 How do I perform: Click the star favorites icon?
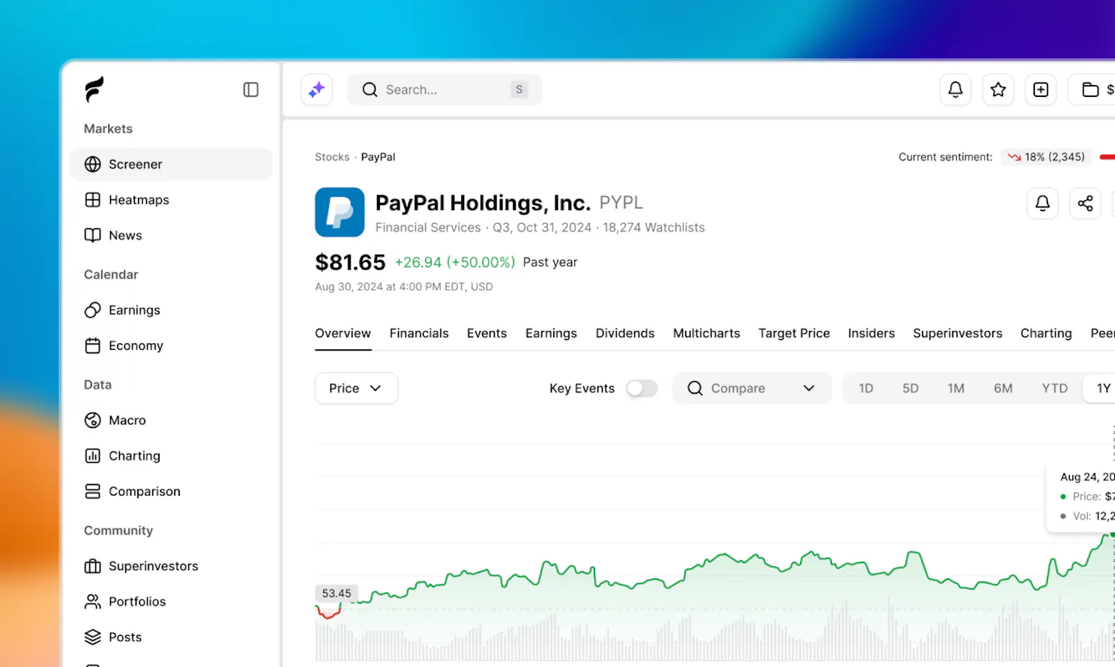click(998, 89)
